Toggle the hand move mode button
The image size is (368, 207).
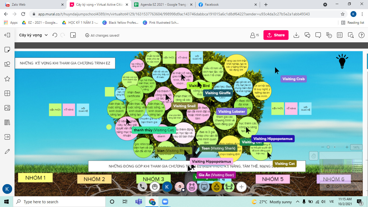tap(314, 156)
